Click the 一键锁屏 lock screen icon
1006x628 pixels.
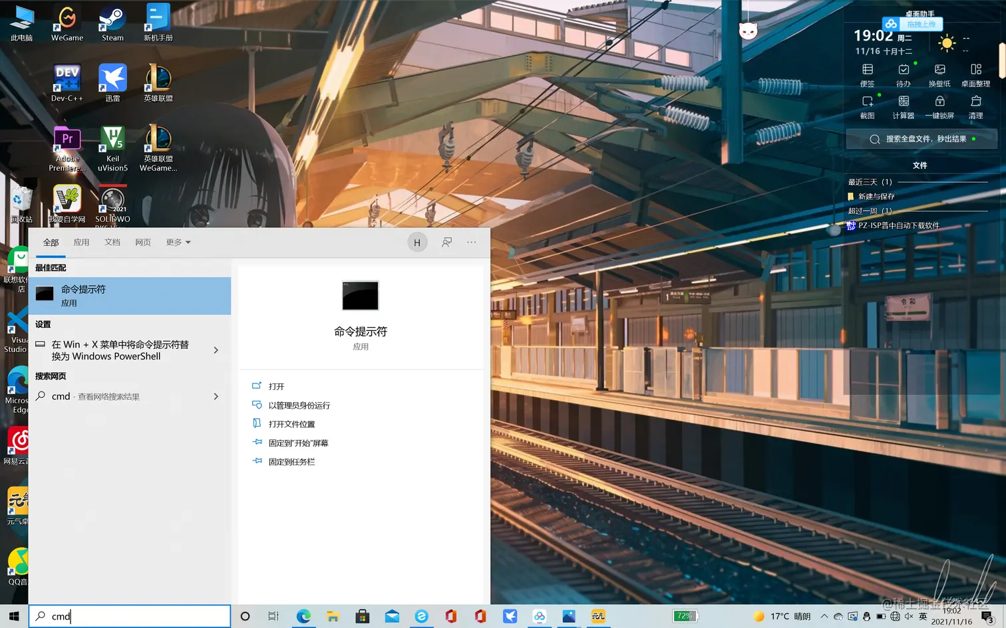939,107
